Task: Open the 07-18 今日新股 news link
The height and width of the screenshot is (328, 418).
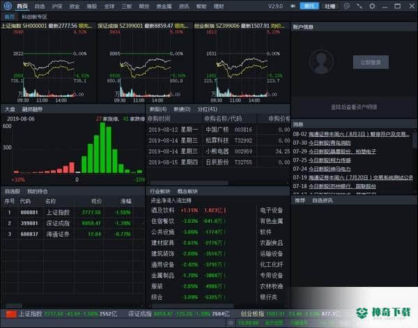Action: pyautogui.click(x=342, y=186)
